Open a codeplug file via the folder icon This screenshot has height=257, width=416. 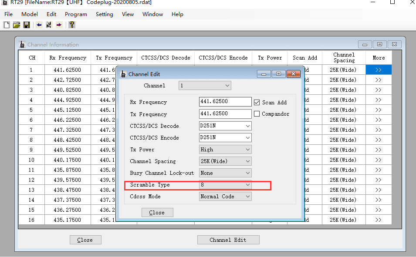(x=17, y=25)
